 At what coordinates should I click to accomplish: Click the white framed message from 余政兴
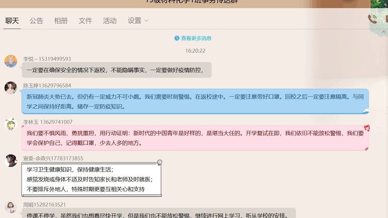click(91, 179)
